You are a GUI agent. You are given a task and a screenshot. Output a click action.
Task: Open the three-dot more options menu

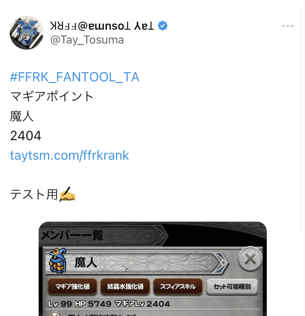pyautogui.click(x=288, y=26)
